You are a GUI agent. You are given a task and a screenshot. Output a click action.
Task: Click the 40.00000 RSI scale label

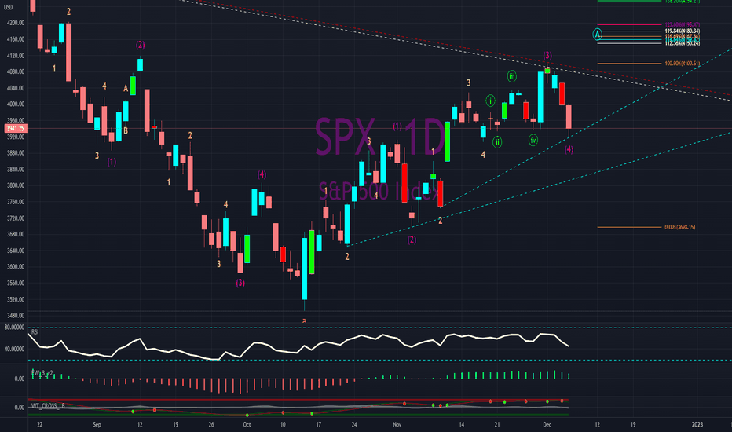tap(14, 349)
